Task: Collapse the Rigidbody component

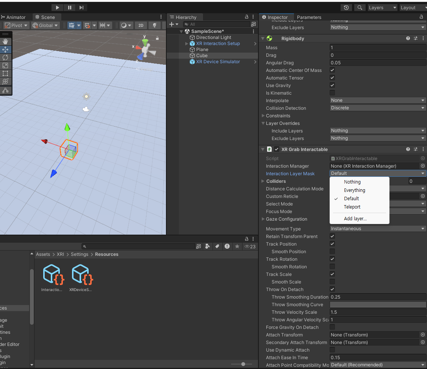Action: pos(263,38)
